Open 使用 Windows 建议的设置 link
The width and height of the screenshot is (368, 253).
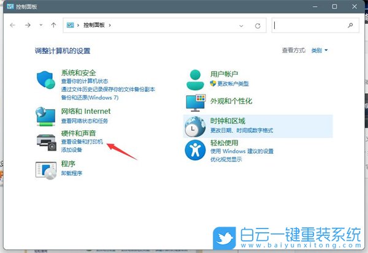pyautogui.click(x=242, y=151)
